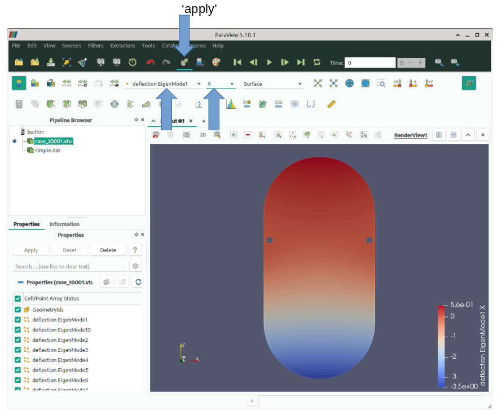Click the Delete button in Properties
This screenshot has width=502, height=419.
[108, 250]
